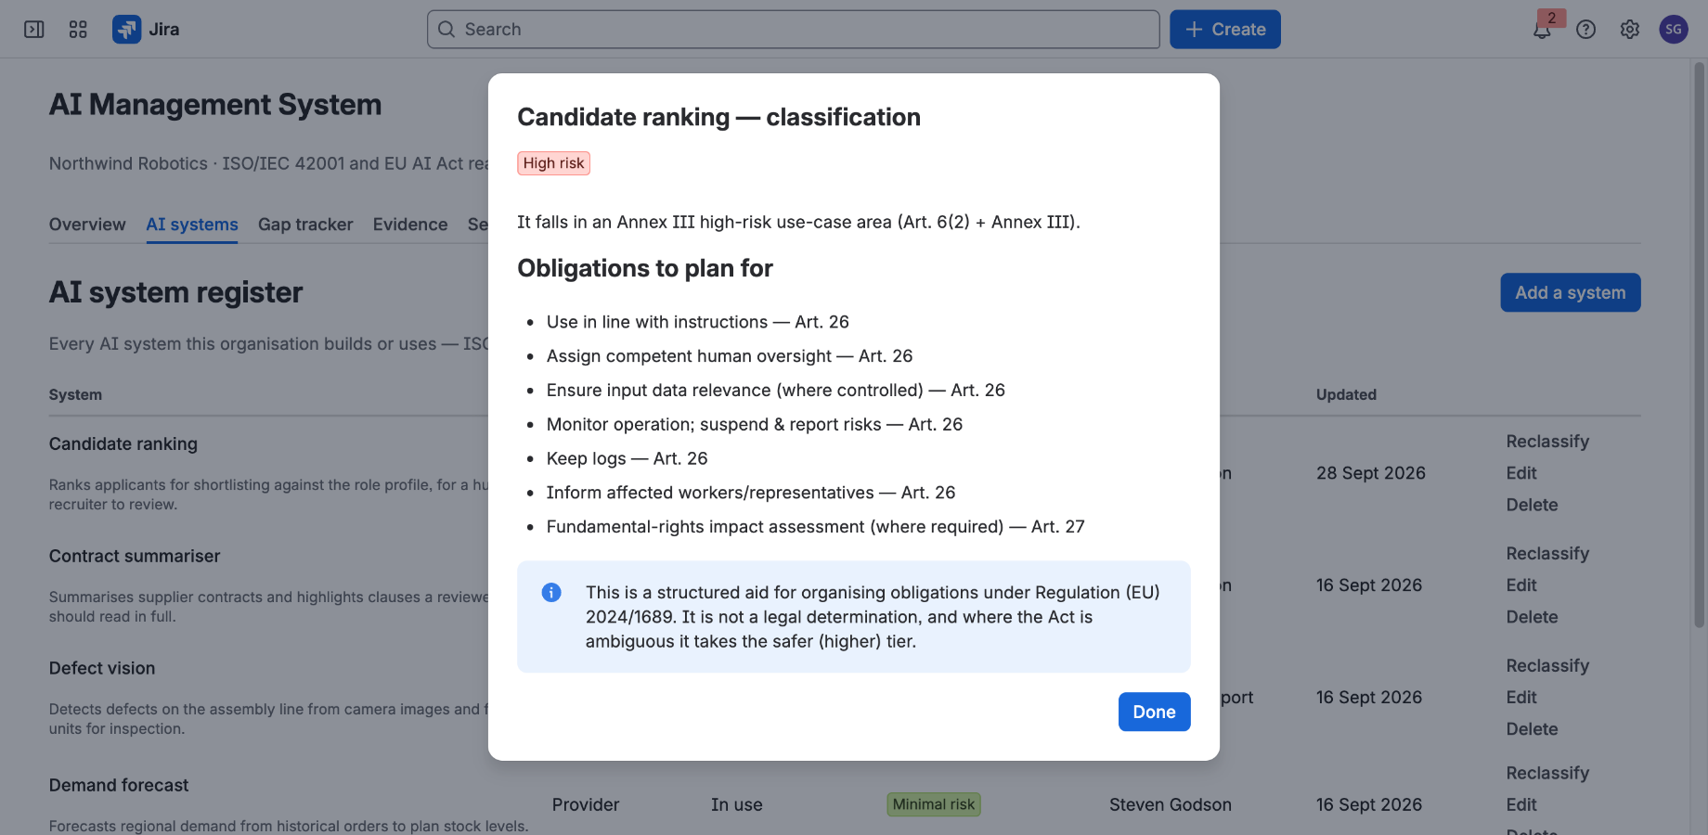Click the Jira logo icon
This screenshot has height=835, width=1708.
pyautogui.click(x=126, y=30)
